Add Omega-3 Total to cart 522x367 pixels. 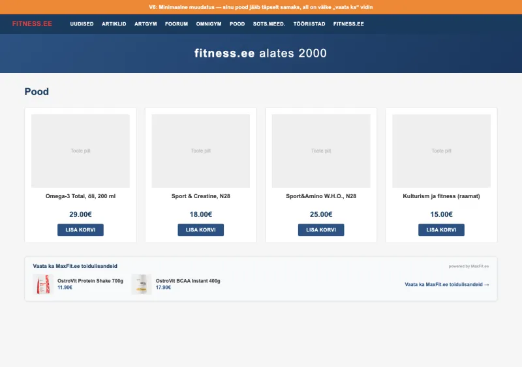(x=80, y=229)
